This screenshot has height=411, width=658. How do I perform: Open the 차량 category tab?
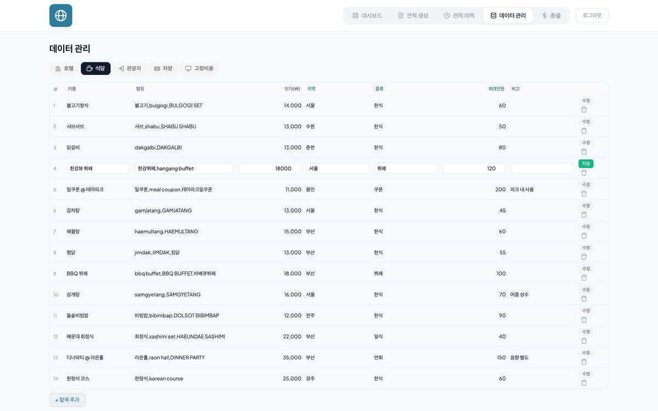163,68
